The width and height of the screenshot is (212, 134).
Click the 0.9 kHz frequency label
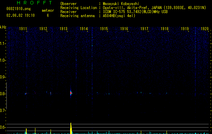[3, 77]
